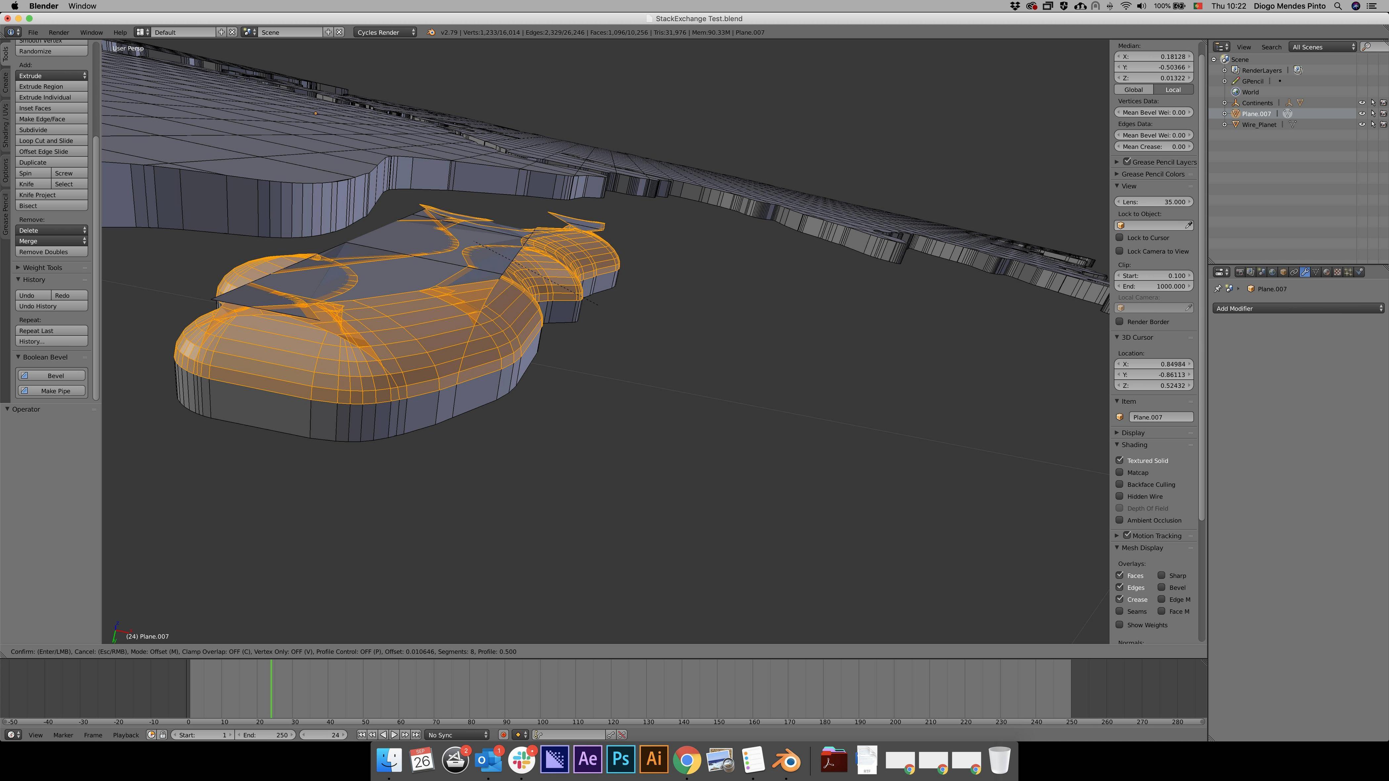Switch to the Shading / UVs tab
The height and width of the screenshot is (781, 1389).
(x=5, y=126)
